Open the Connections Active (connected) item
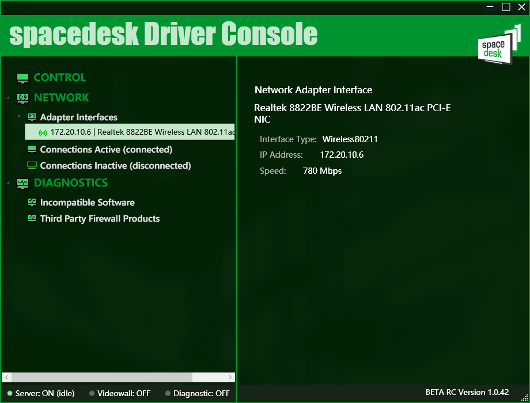Viewport: 530px width, 403px height. [106, 150]
